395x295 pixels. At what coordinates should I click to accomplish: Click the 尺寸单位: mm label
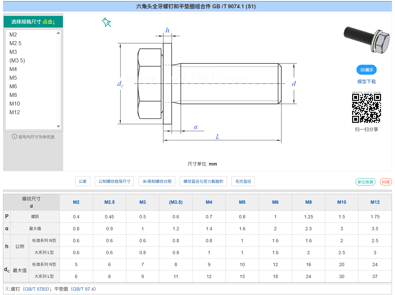(x=202, y=164)
